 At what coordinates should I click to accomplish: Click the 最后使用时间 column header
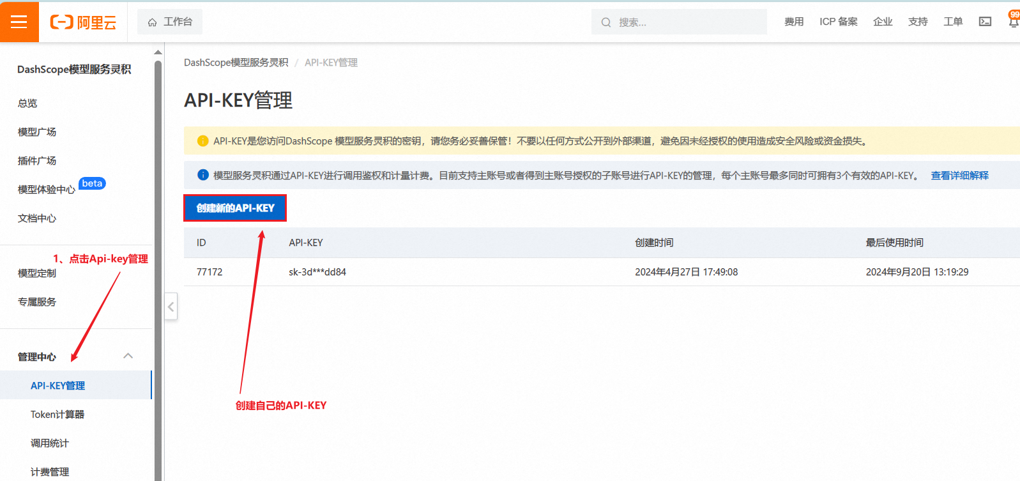(x=895, y=243)
